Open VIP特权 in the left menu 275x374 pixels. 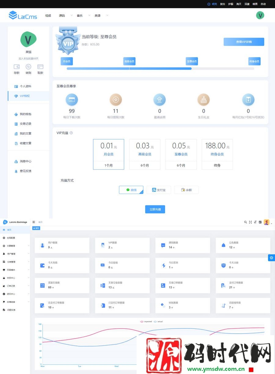point(25,96)
